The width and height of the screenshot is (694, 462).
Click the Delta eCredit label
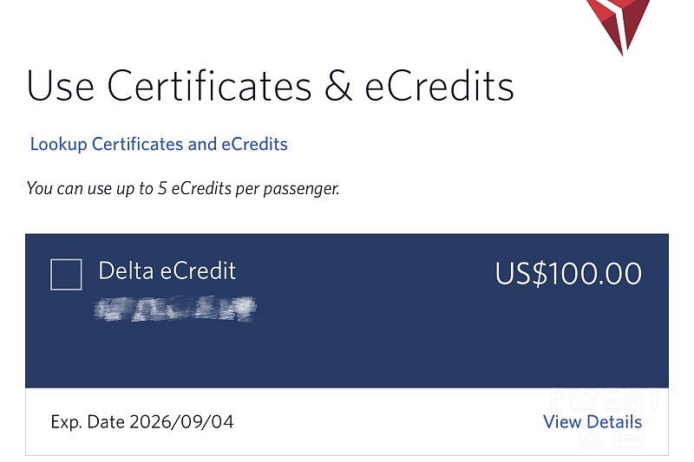point(167,270)
